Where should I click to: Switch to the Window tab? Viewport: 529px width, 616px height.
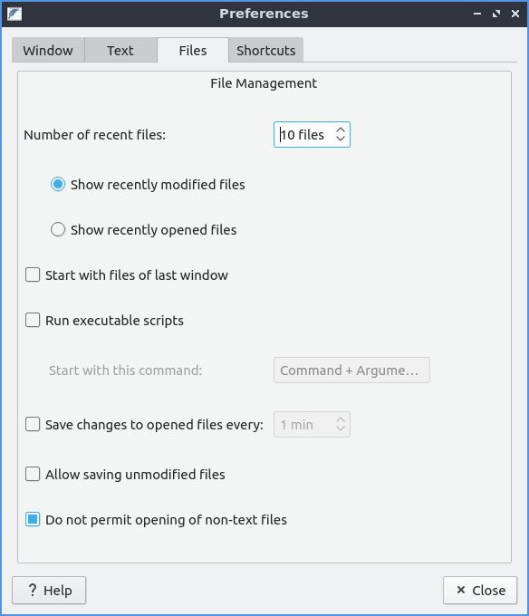pos(48,51)
